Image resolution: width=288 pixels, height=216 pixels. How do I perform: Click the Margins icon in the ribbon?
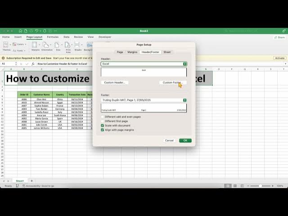[34, 45]
